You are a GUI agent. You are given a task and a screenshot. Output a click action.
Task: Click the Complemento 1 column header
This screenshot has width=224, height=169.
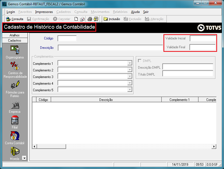[x=179, y=100]
